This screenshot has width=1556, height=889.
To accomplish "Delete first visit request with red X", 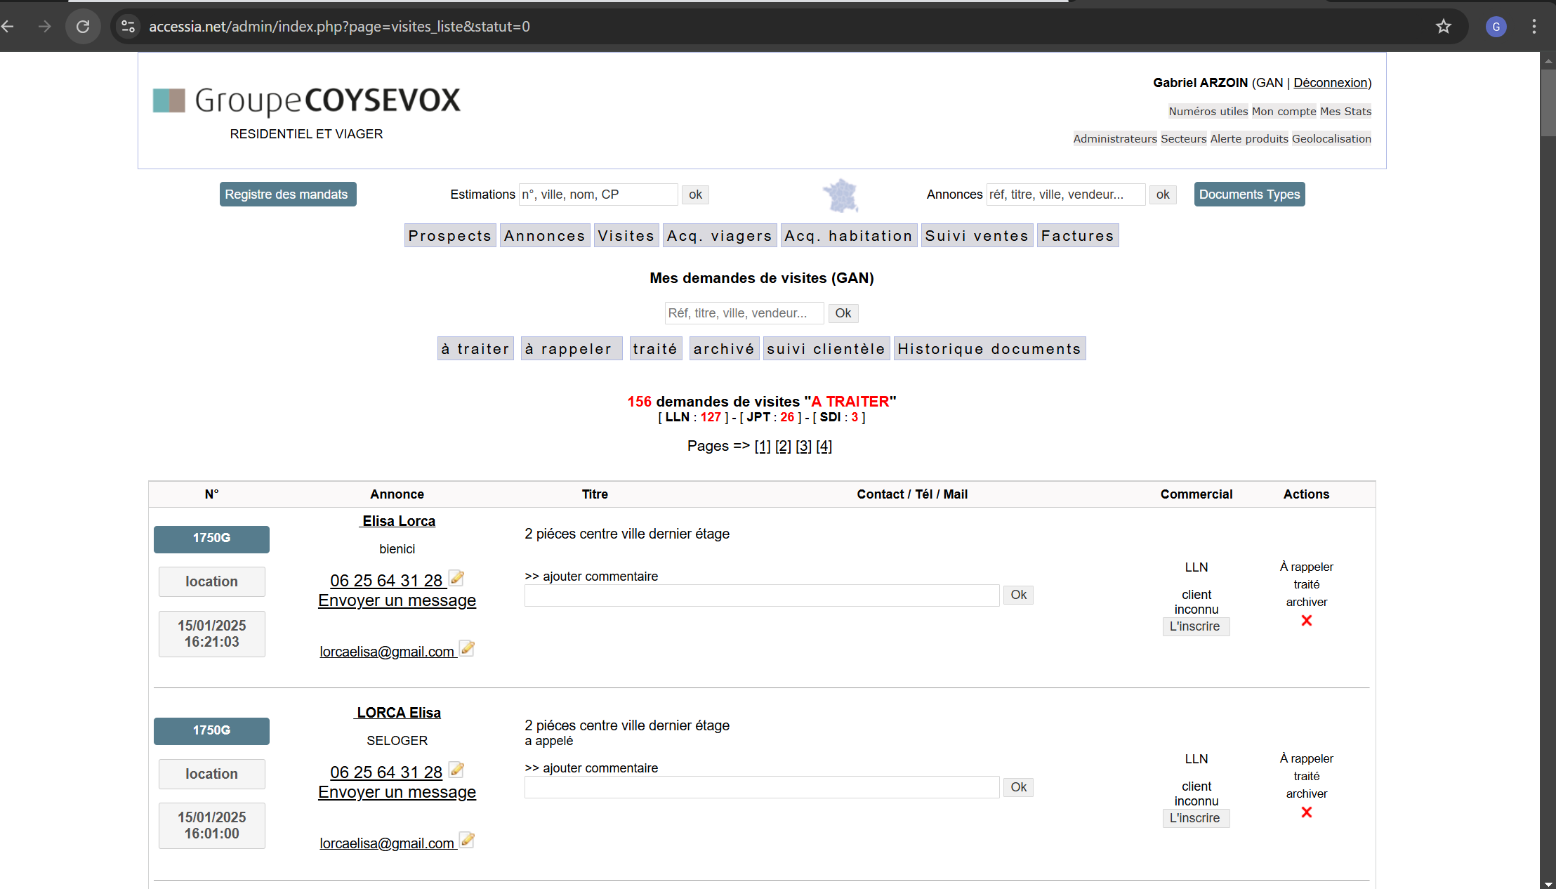I will [1306, 621].
